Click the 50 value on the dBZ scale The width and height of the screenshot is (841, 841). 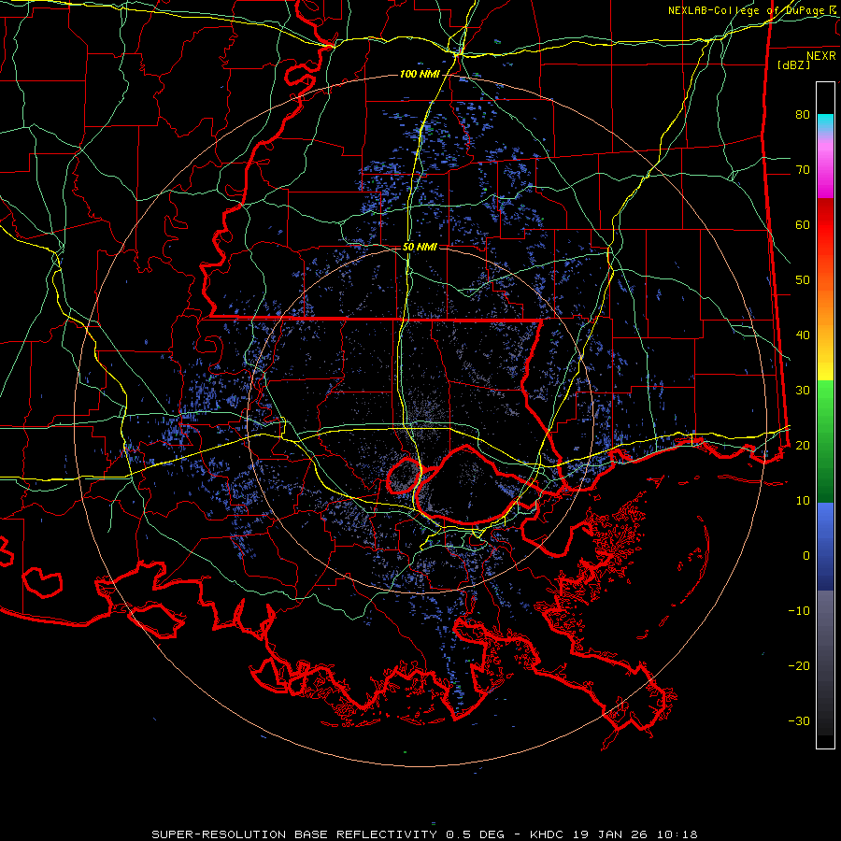point(803,280)
